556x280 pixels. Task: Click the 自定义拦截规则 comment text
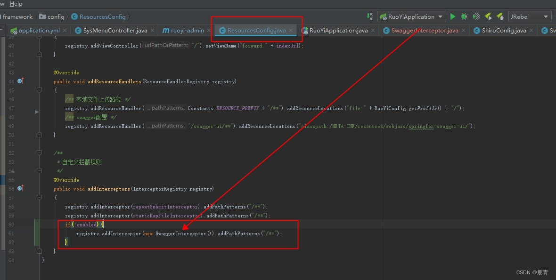pyautogui.click(x=82, y=162)
